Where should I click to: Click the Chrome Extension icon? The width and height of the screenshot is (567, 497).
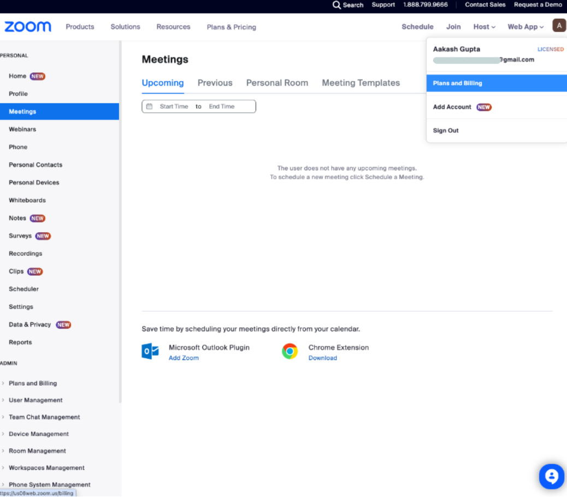(290, 351)
